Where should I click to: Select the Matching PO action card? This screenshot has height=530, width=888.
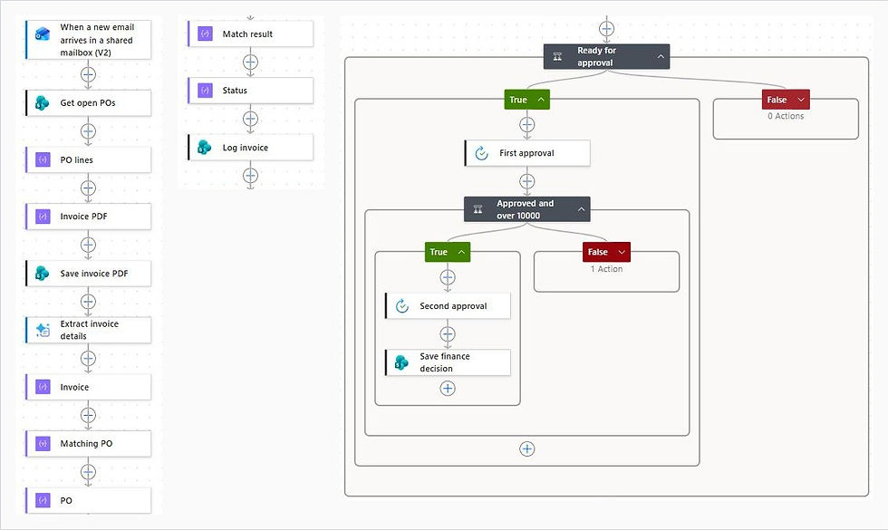[89, 443]
